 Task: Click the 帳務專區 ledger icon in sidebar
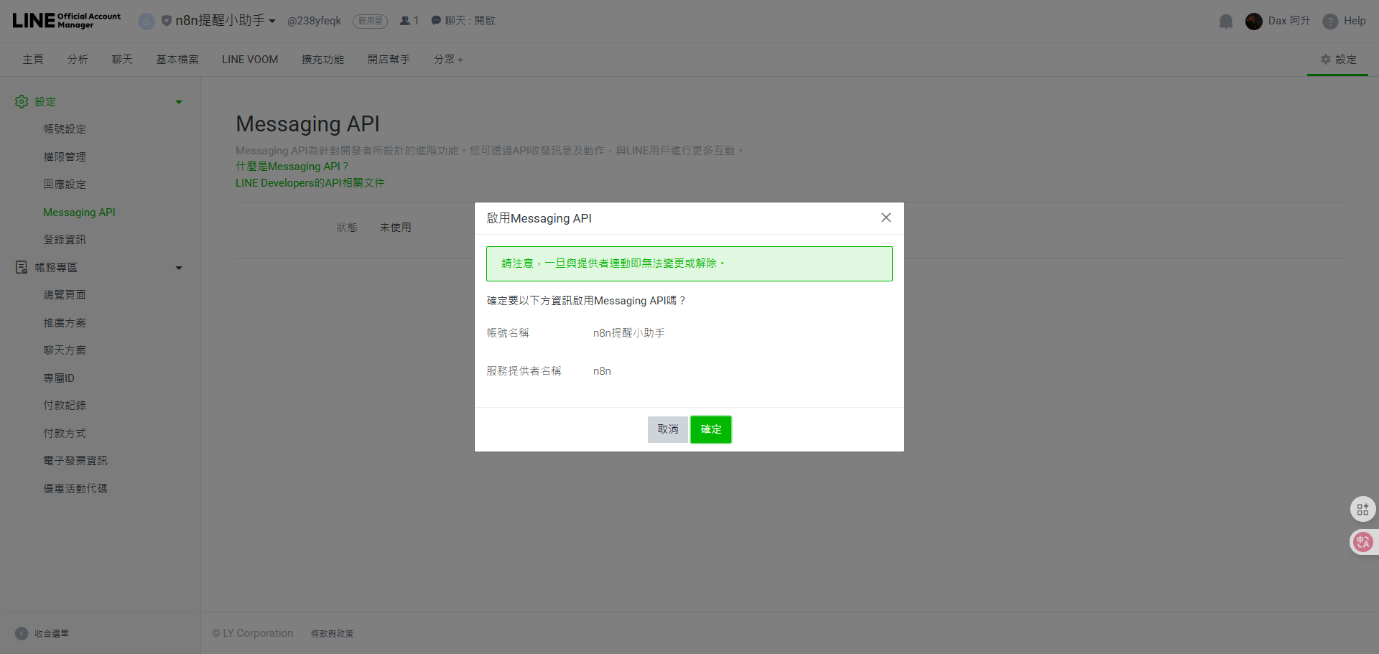pos(21,267)
